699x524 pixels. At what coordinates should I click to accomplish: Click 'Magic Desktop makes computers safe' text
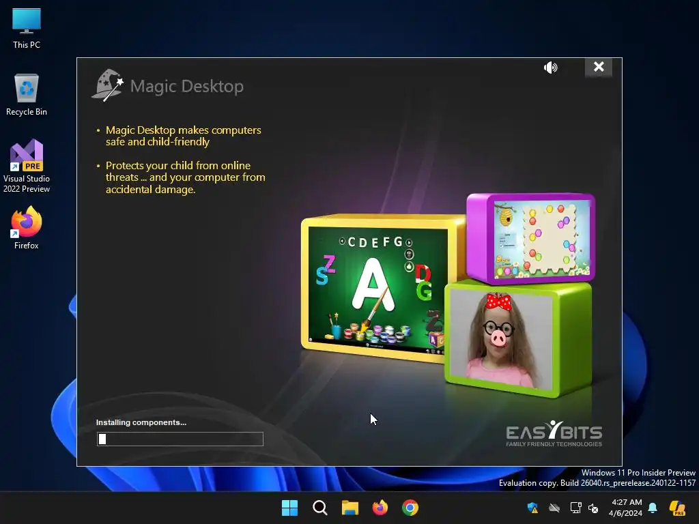coord(183,136)
